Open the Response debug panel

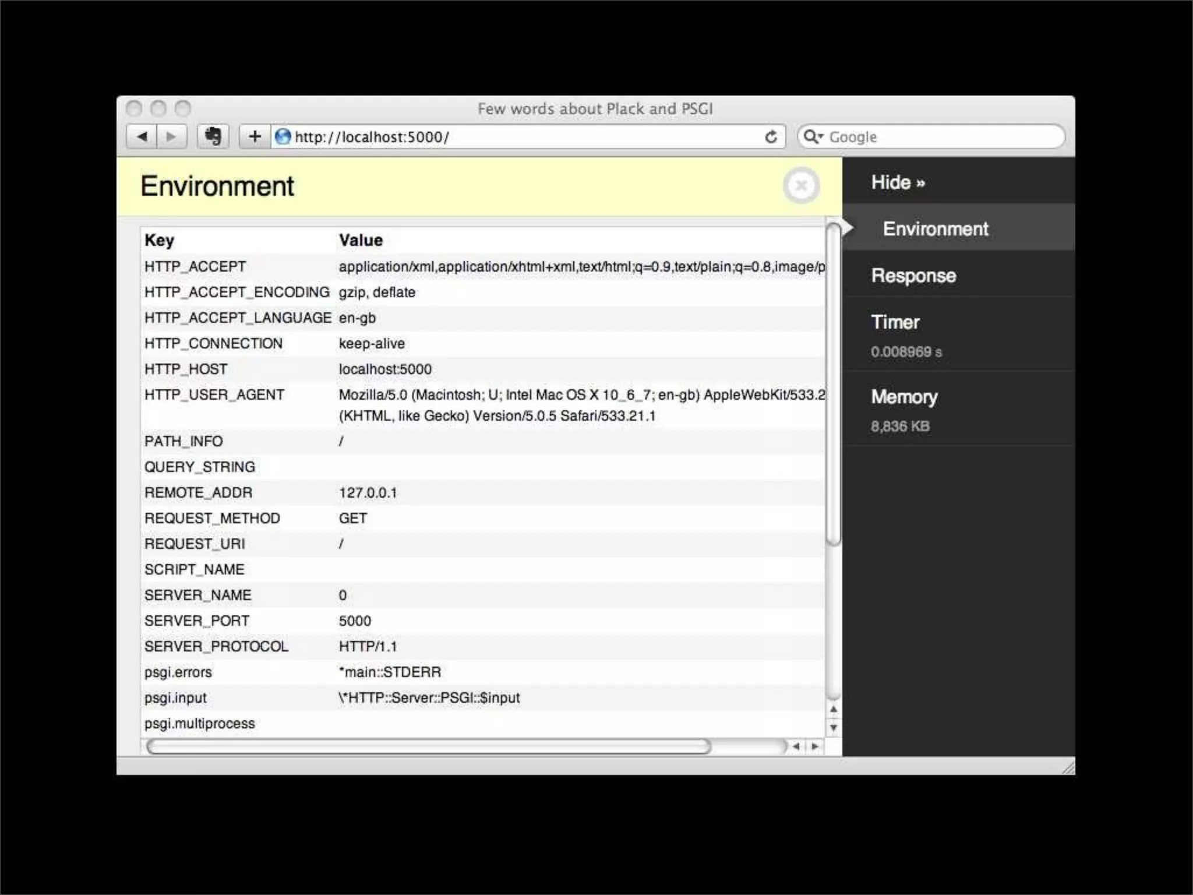pyautogui.click(x=913, y=276)
